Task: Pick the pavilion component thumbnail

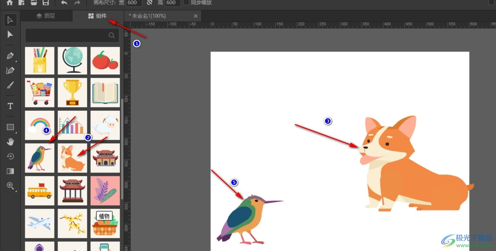Action: coord(72,191)
